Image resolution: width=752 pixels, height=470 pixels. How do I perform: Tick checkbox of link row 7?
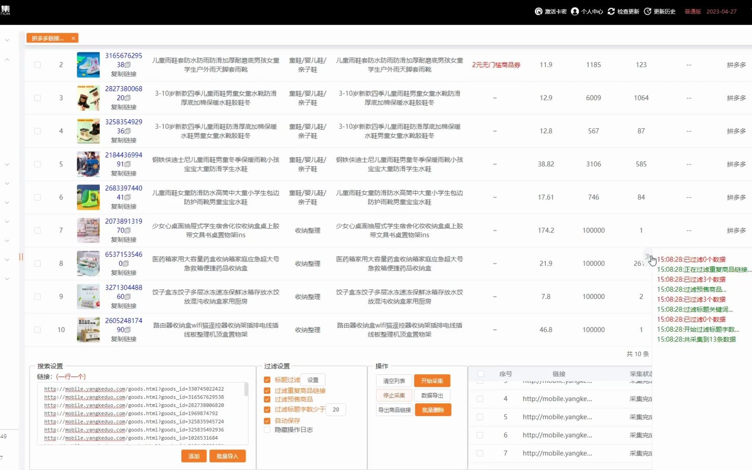pyautogui.click(x=480, y=453)
